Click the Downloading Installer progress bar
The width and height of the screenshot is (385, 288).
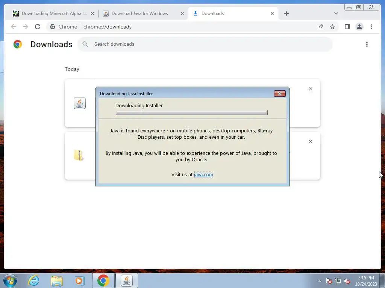pyautogui.click(x=191, y=112)
